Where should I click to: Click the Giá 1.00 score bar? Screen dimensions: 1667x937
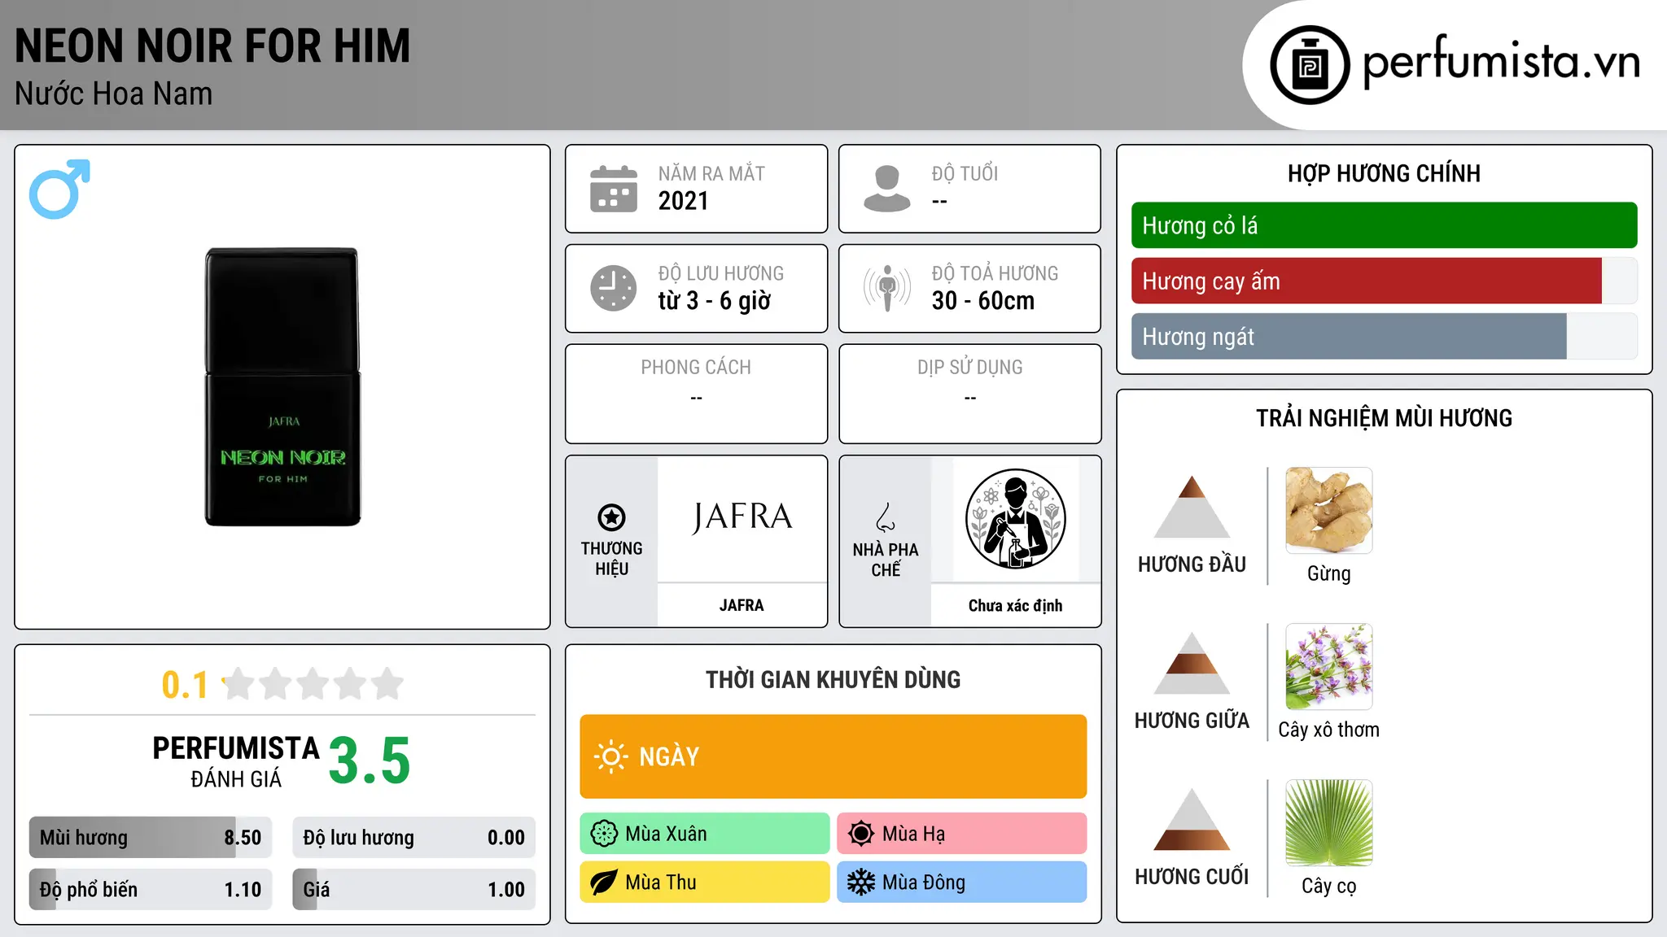(x=414, y=890)
